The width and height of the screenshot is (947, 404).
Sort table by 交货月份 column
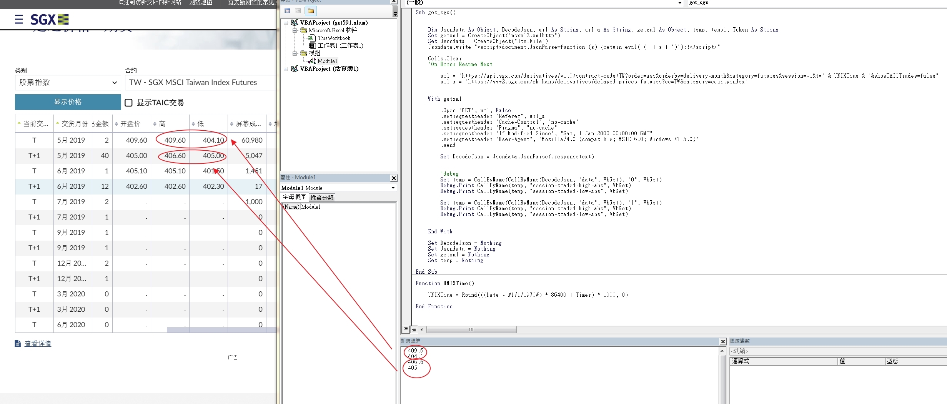[73, 124]
